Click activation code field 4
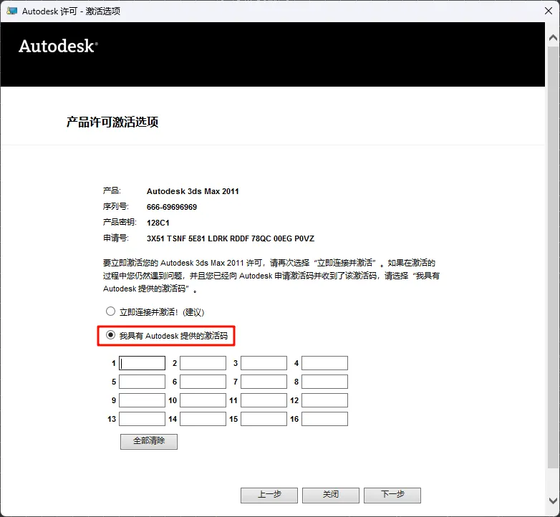560x517 pixels. click(x=324, y=363)
